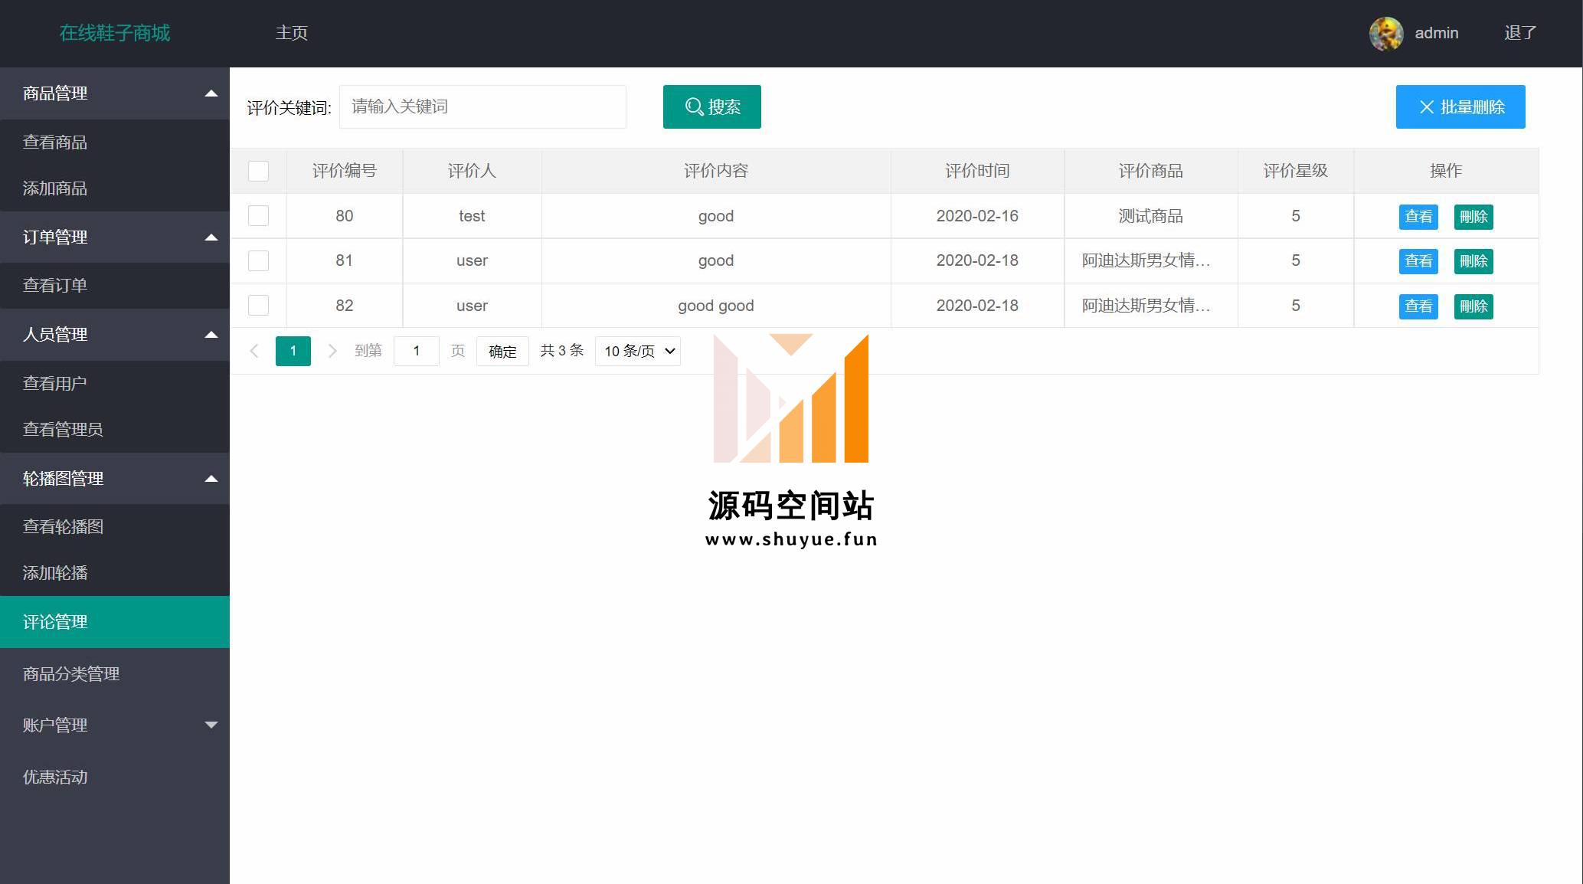Viewport: 1583px width, 884px height.
Task: Go to next page arrow in pagination
Action: tap(332, 351)
